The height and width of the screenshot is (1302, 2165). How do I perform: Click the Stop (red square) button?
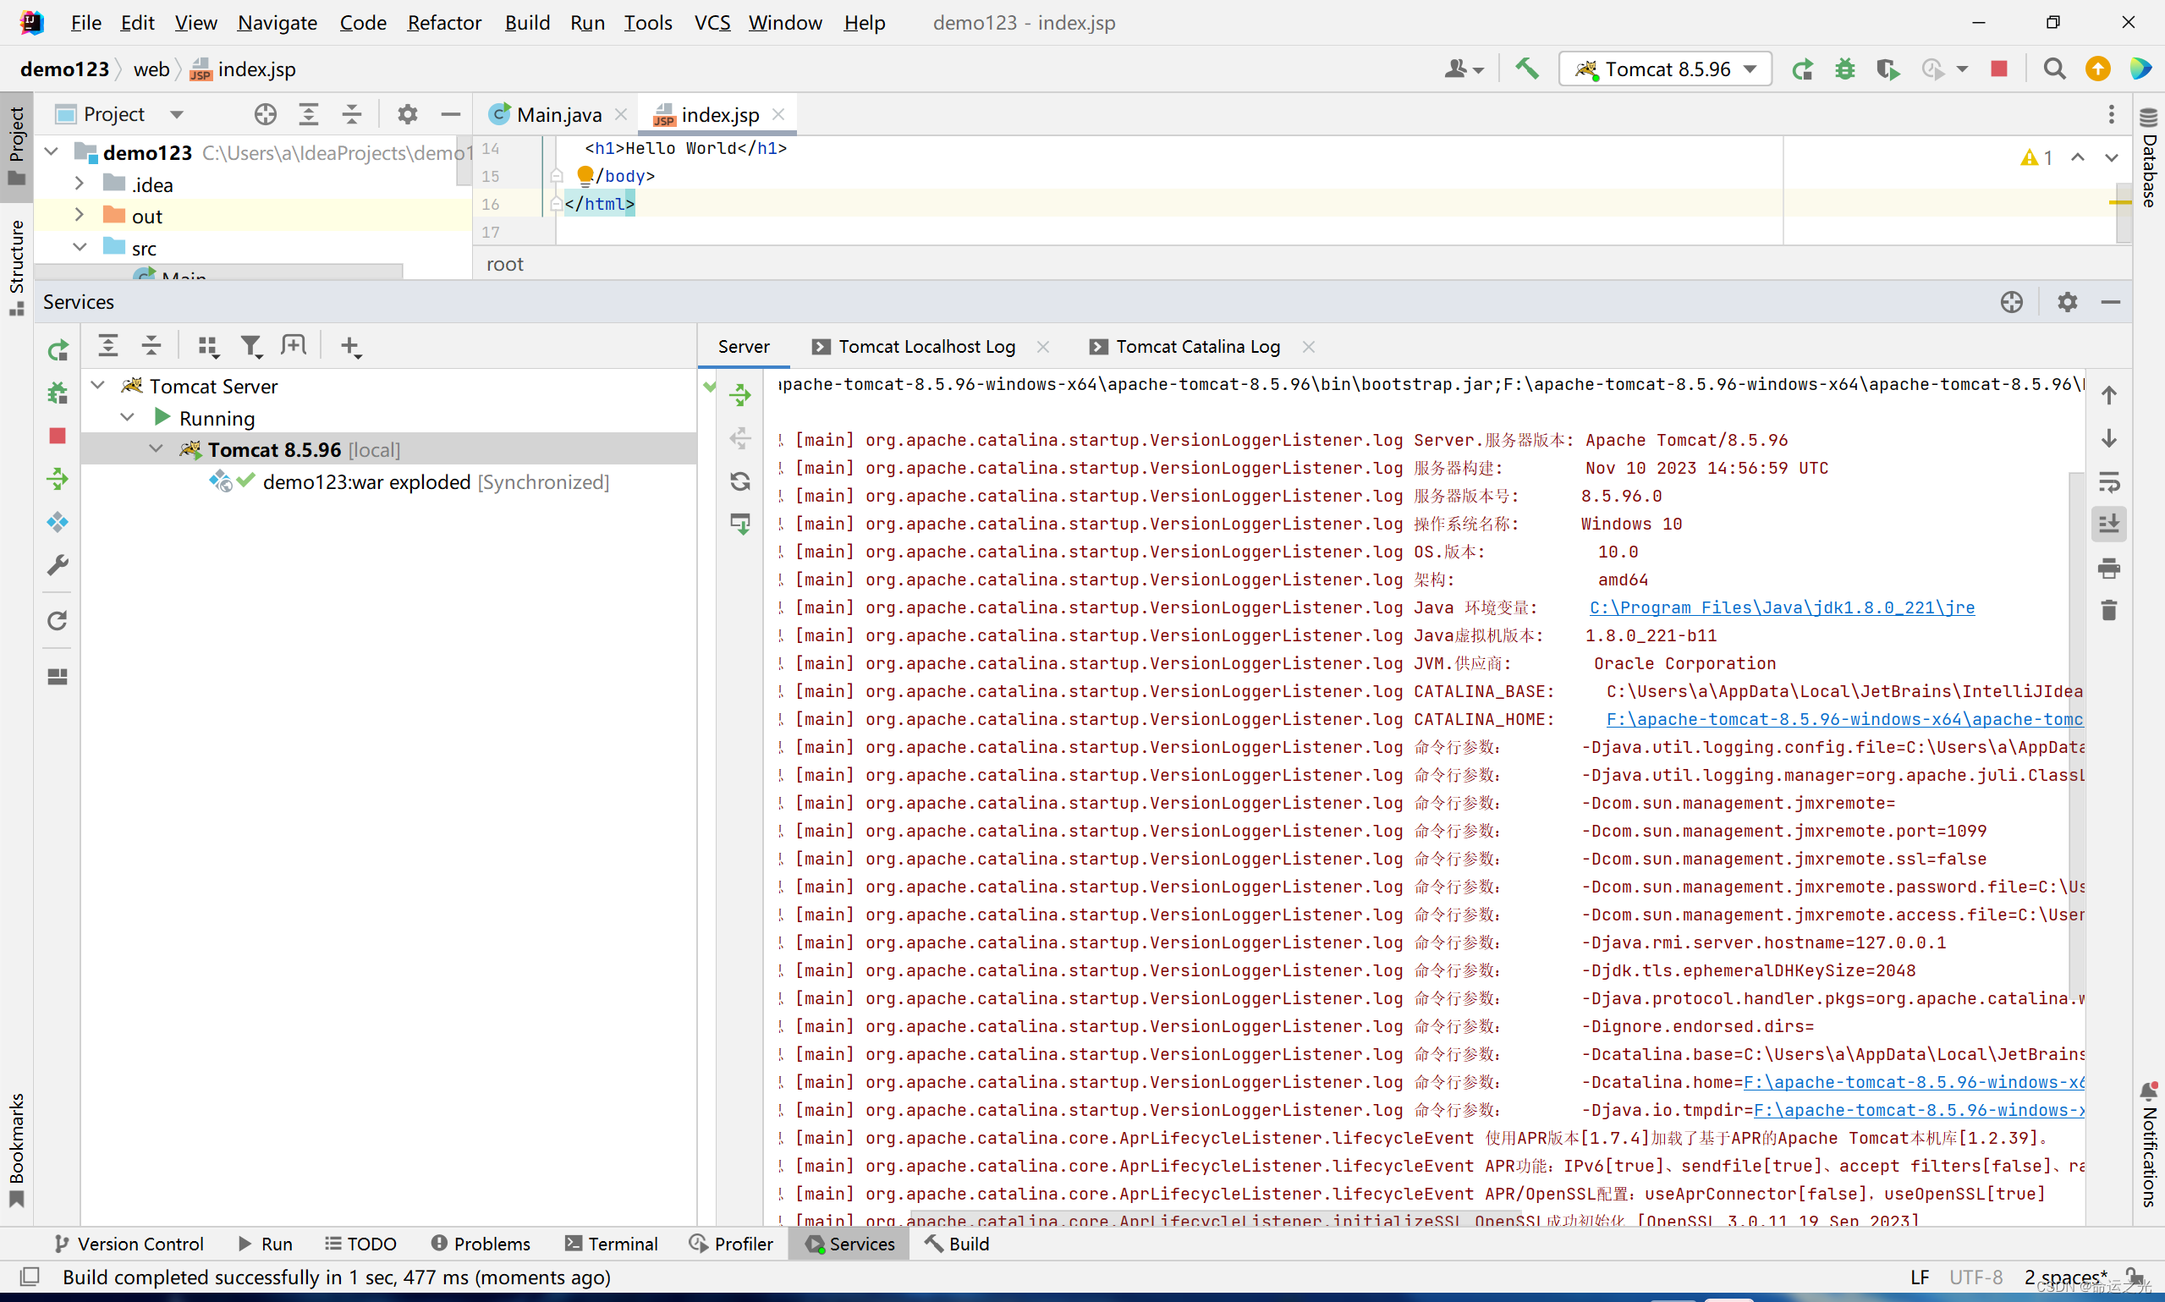pos(1999,68)
